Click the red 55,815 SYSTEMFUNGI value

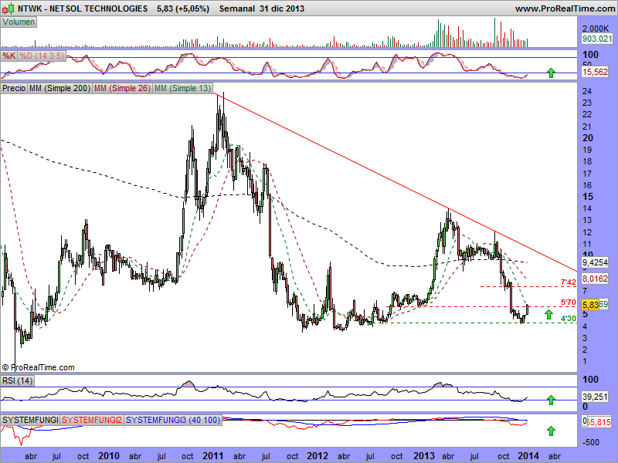point(599,421)
